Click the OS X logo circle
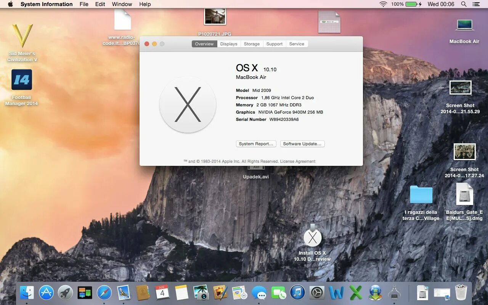The height and width of the screenshot is (305, 488). [188, 104]
